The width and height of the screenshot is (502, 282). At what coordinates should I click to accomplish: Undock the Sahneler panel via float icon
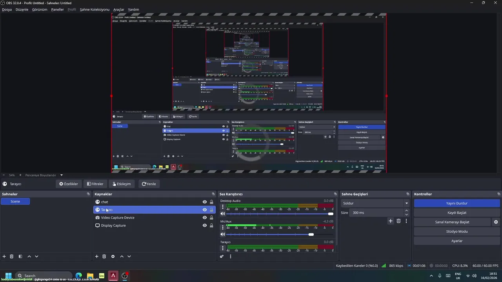[x=88, y=194]
